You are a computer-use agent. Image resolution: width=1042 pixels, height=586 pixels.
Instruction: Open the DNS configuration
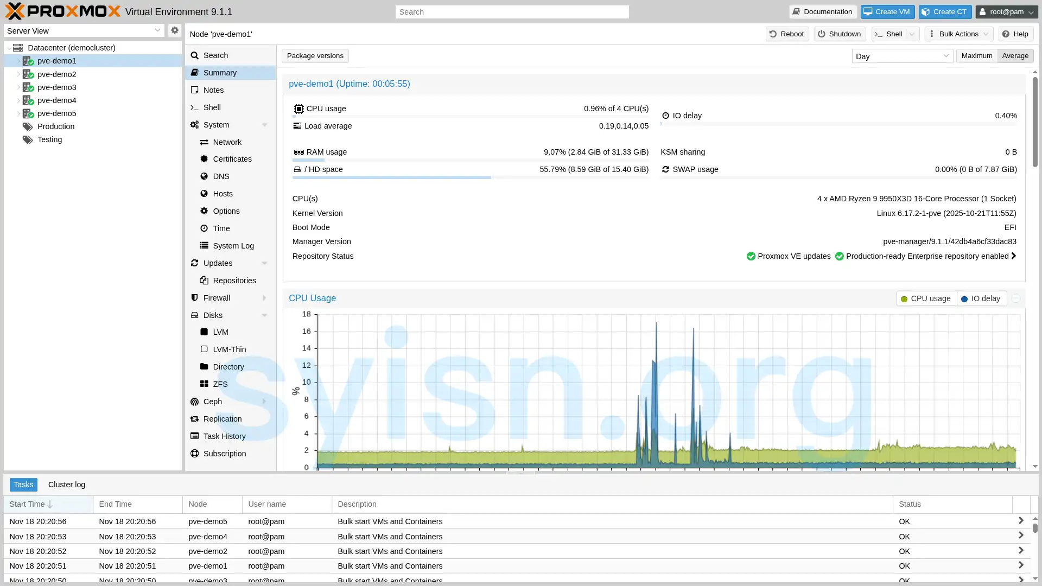tap(221, 176)
